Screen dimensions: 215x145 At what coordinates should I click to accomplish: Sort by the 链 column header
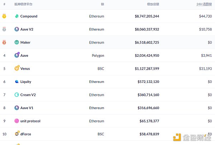pyautogui.click(x=102, y=4)
